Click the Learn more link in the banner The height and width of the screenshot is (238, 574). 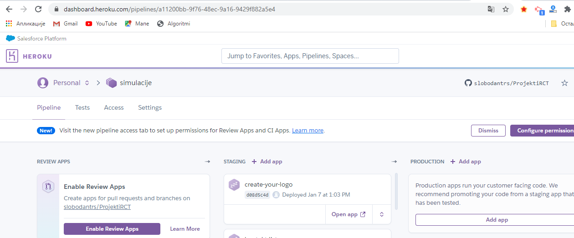307,131
